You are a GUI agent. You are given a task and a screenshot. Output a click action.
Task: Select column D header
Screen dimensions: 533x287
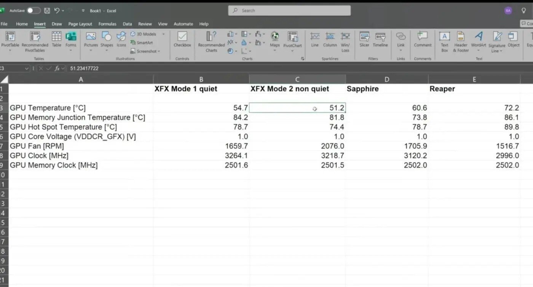click(x=387, y=79)
